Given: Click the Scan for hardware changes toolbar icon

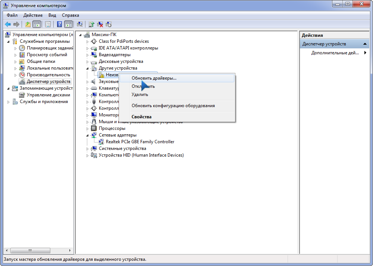Looking at the screenshot, I should click(80, 25).
